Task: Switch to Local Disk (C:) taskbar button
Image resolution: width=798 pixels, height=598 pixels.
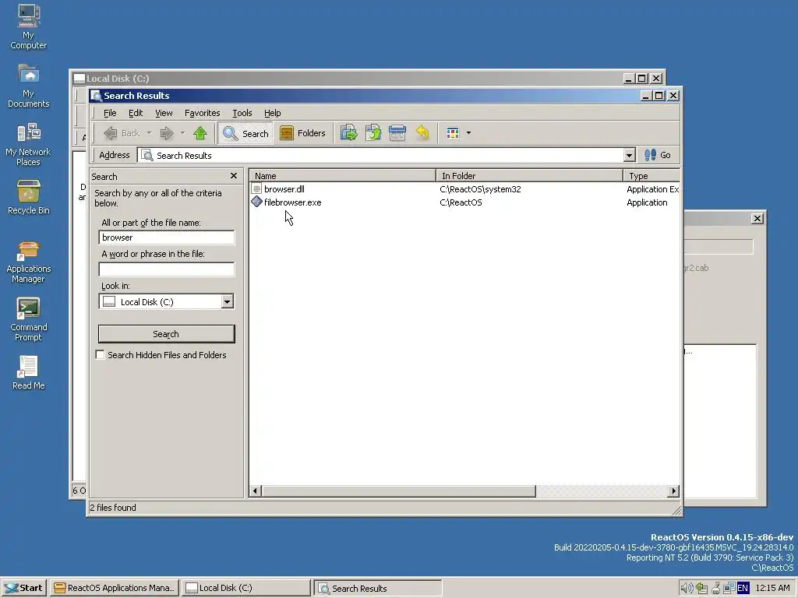Action: coord(245,588)
